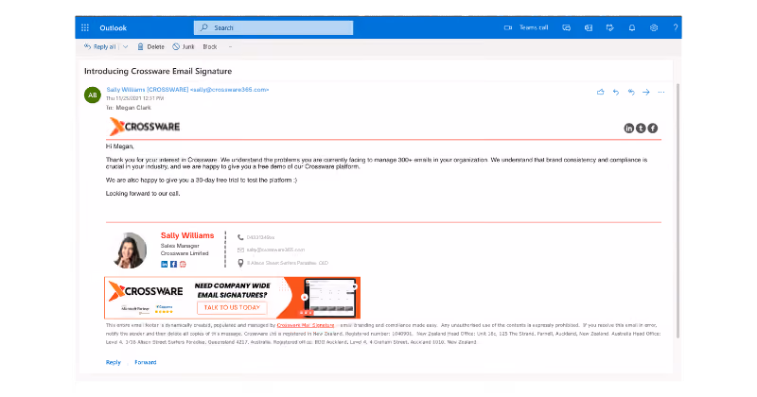Mark the message as Junk
The width and height of the screenshot is (757, 397).
pyautogui.click(x=184, y=47)
